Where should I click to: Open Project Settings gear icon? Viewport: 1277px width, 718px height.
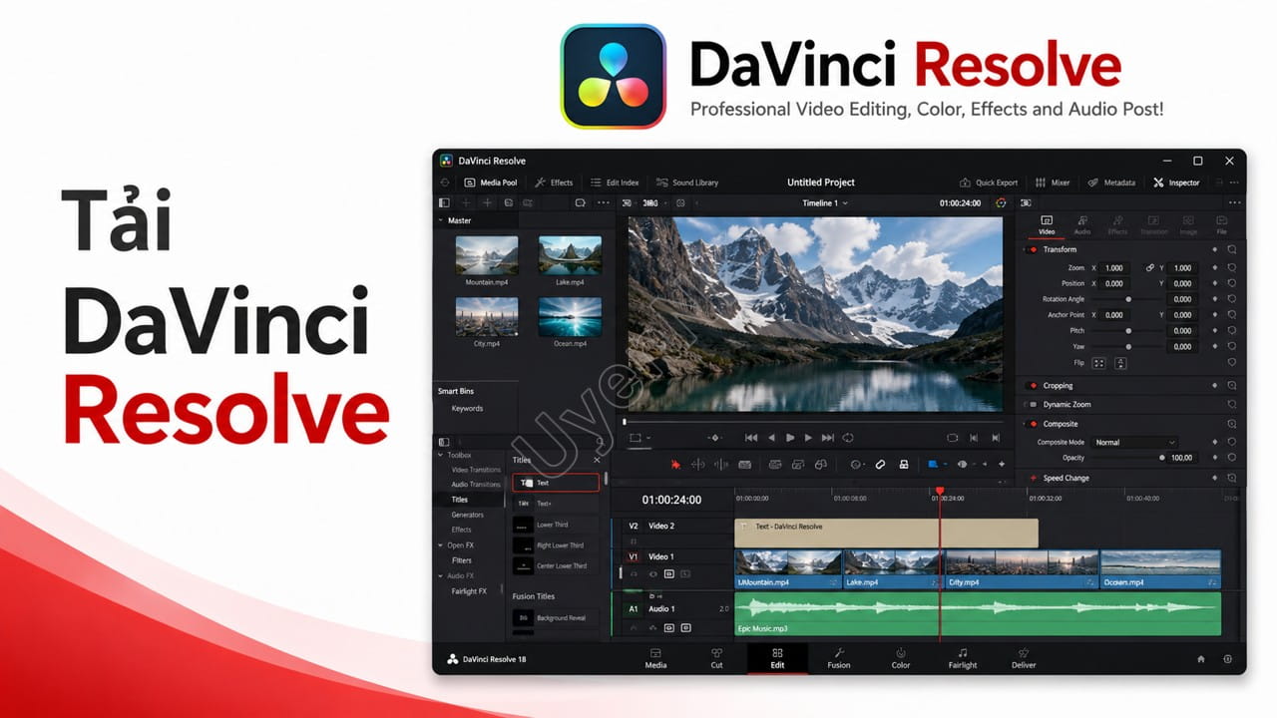(1227, 659)
